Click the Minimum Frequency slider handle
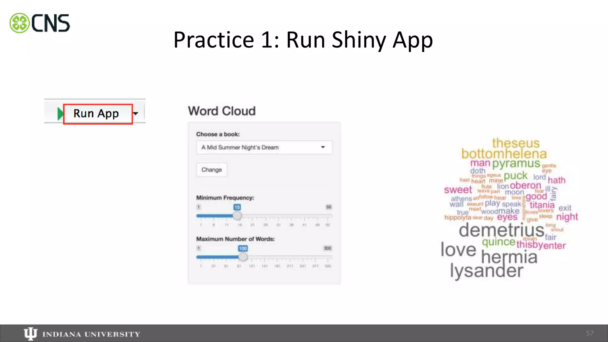The height and width of the screenshot is (342, 608). 237,216
